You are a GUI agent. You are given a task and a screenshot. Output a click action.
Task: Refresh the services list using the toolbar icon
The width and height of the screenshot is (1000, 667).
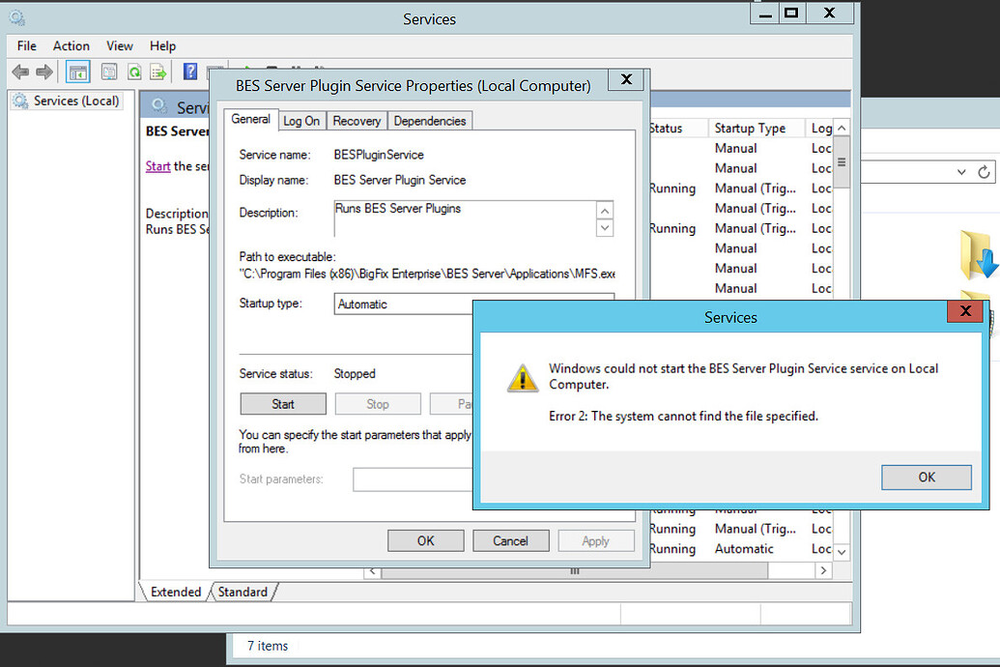pos(136,71)
